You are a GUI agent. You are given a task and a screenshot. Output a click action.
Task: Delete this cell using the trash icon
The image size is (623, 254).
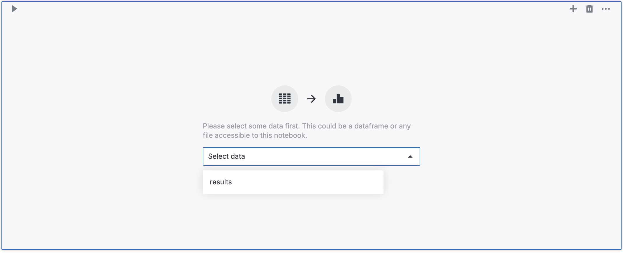(x=589, y=9)
